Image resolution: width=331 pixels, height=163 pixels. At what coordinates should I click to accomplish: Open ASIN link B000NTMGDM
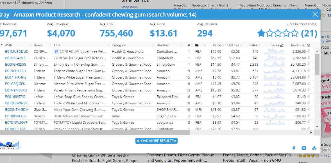17,110
